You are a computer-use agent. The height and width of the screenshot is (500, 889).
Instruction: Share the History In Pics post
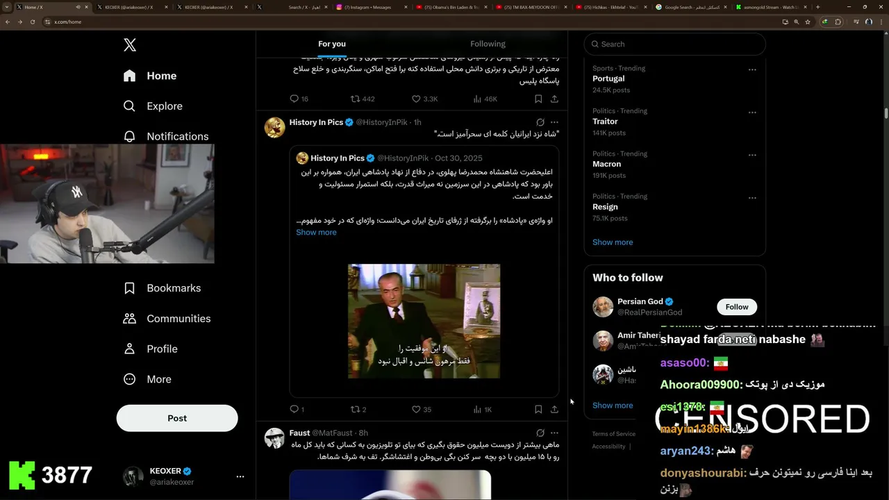554,409
